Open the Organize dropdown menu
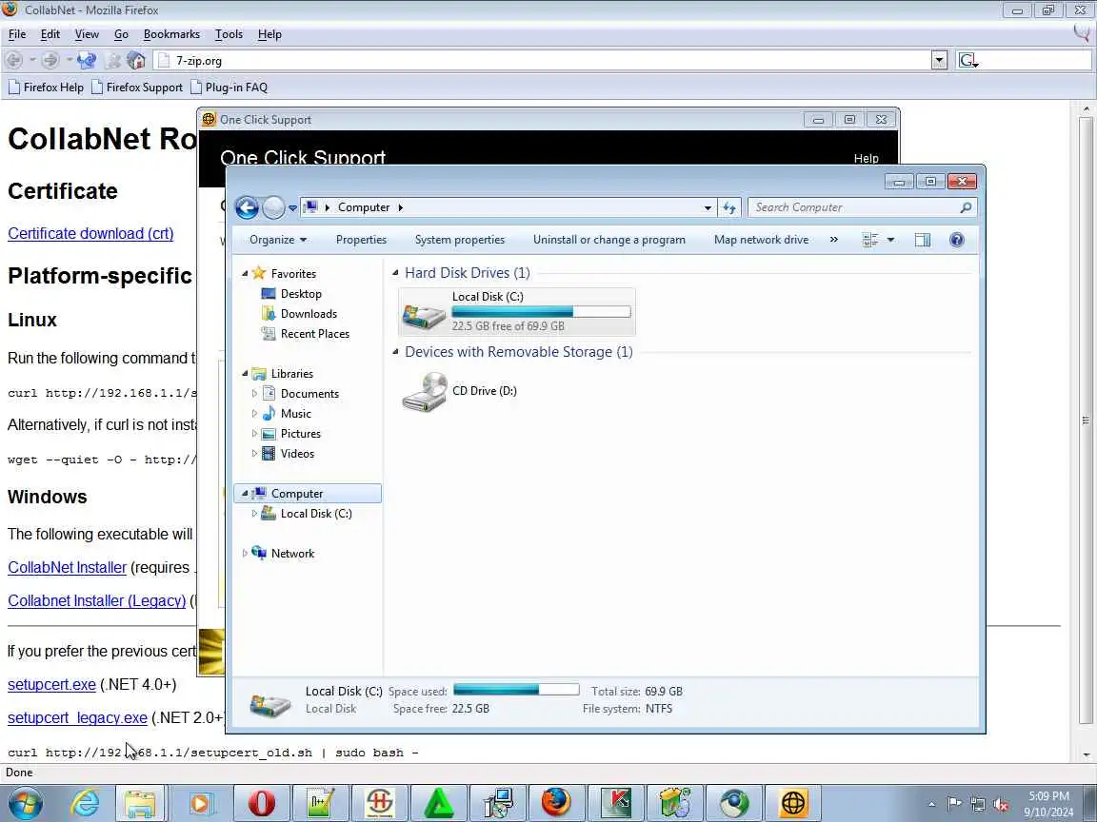 point(278,240)
